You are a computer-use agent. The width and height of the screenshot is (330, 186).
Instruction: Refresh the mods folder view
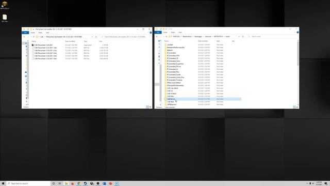pos(243,37)
